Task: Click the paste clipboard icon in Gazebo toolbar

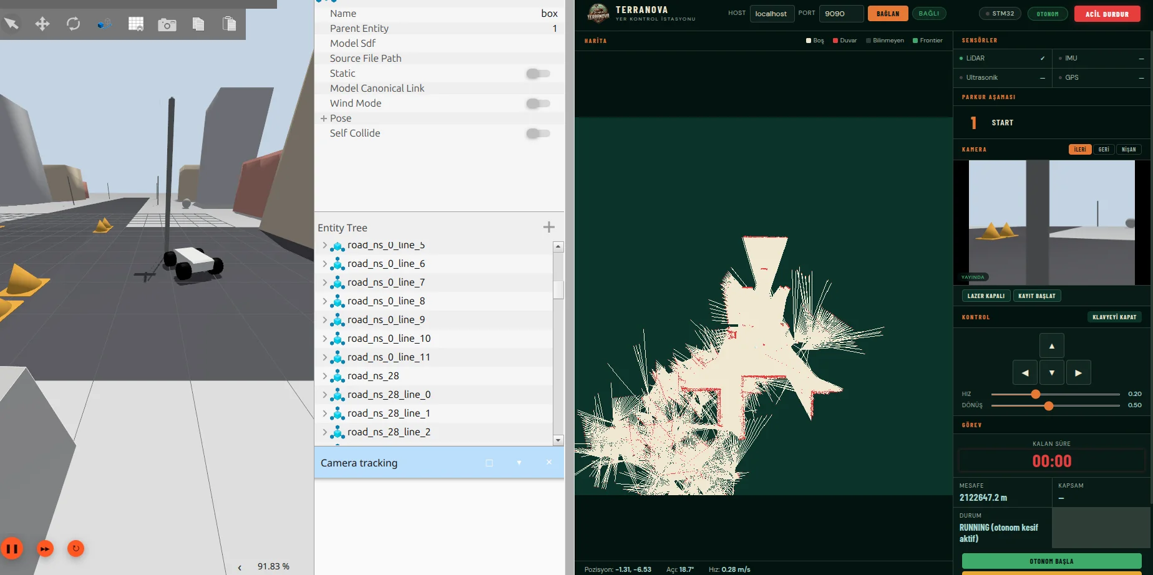Action: click(229, 24)
